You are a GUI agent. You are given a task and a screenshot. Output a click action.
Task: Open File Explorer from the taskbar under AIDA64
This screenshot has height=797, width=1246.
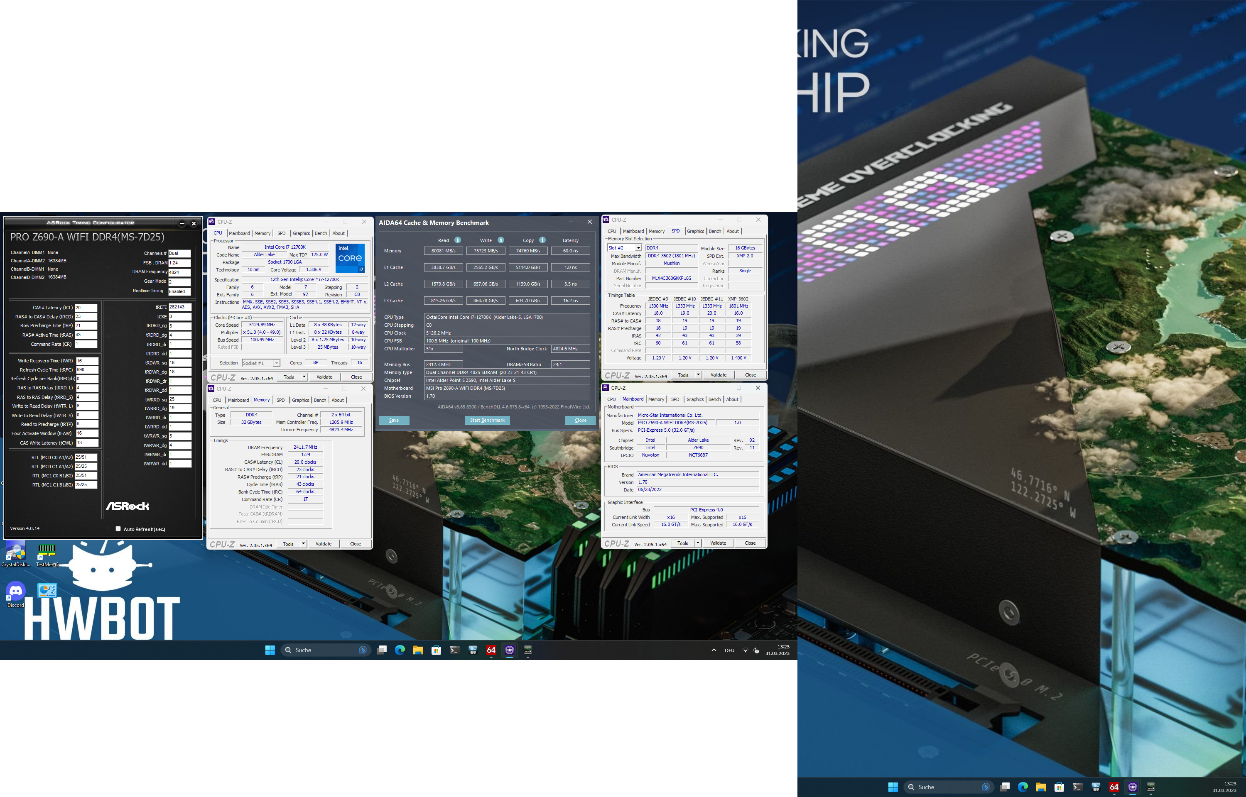(418, 650)
